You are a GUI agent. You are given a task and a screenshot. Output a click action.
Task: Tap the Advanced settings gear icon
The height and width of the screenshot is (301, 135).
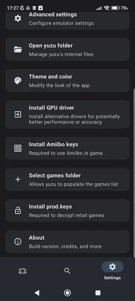[18, 18]
